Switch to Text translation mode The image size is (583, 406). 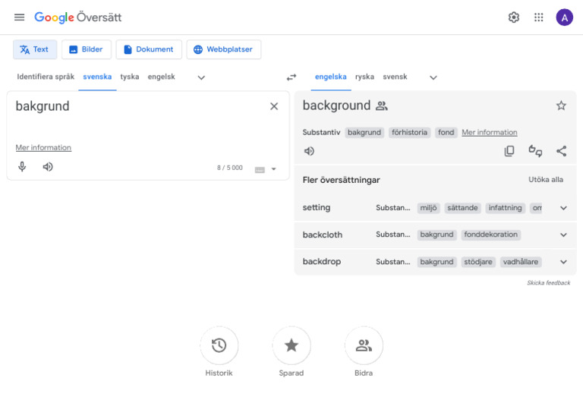point(35,49)
